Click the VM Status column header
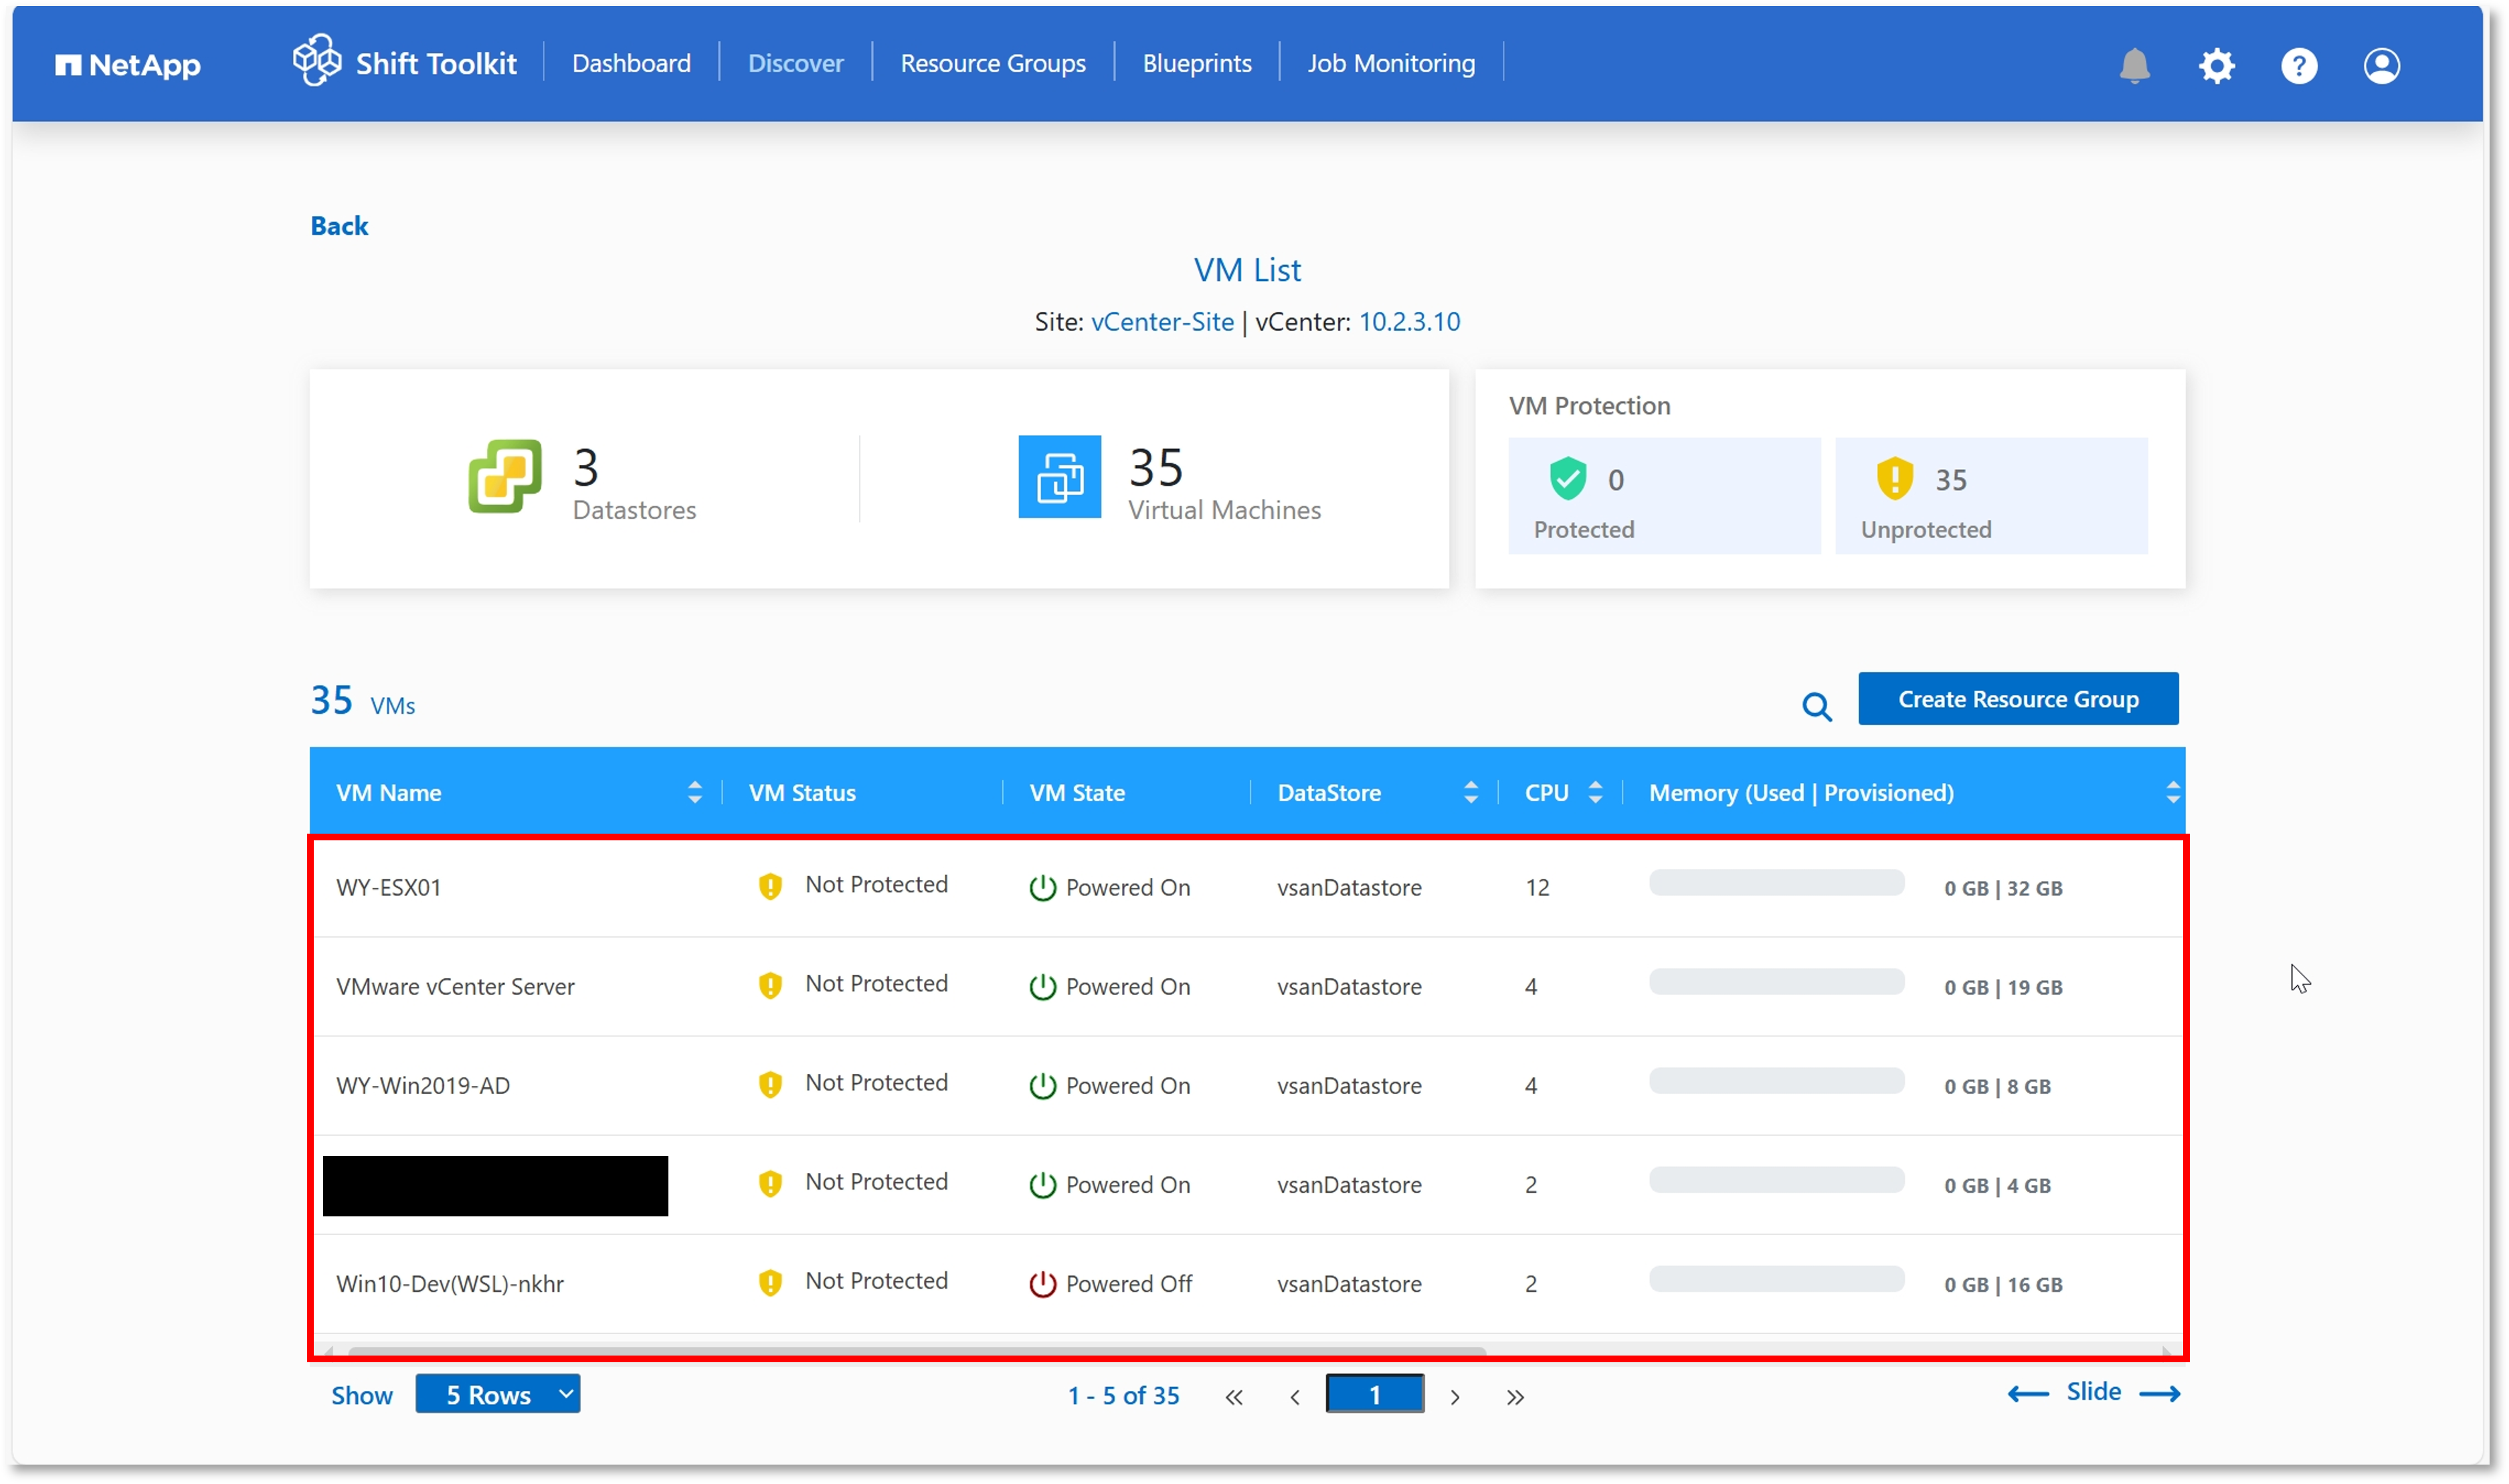The width and height of the screenshot is (2509, 1484). tap(801, 792)
